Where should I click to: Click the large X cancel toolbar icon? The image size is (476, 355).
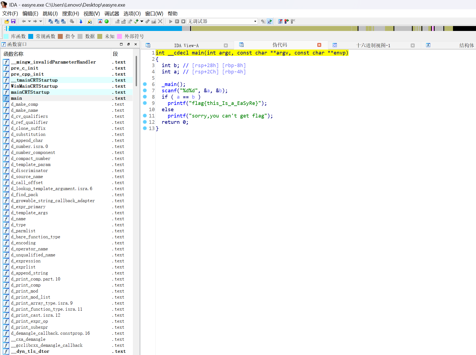(160, 21)
